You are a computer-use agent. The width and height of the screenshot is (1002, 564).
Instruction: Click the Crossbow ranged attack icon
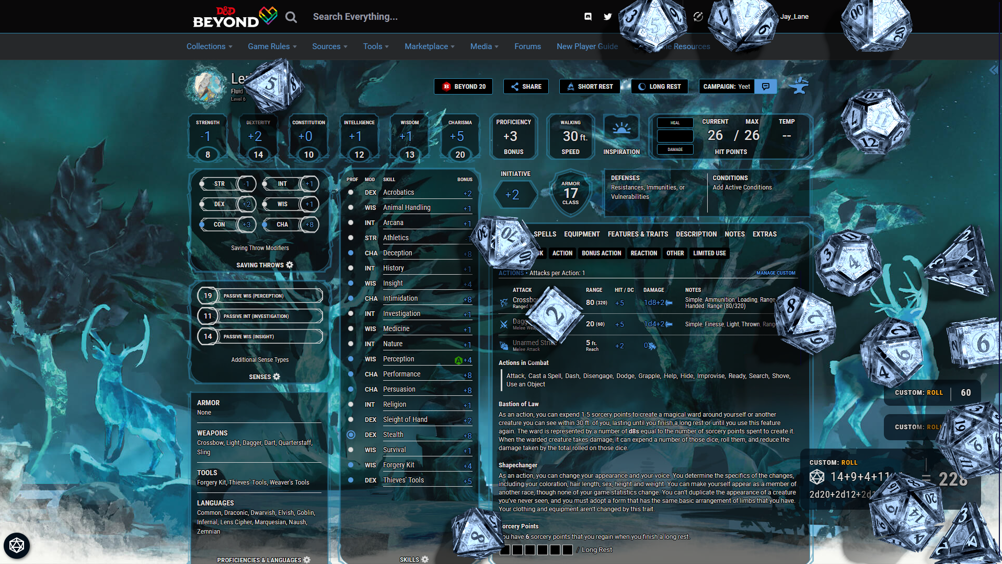click(504, 303)
